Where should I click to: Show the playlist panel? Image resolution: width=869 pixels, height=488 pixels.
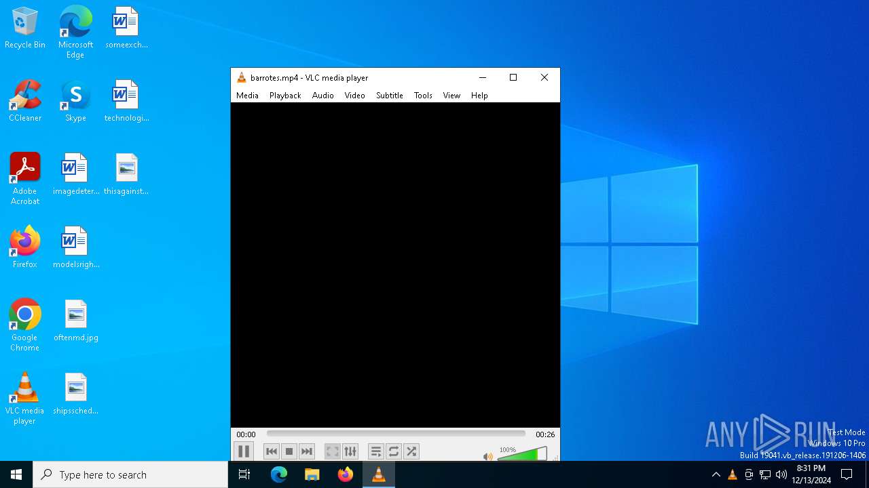(x=376, y=451)
